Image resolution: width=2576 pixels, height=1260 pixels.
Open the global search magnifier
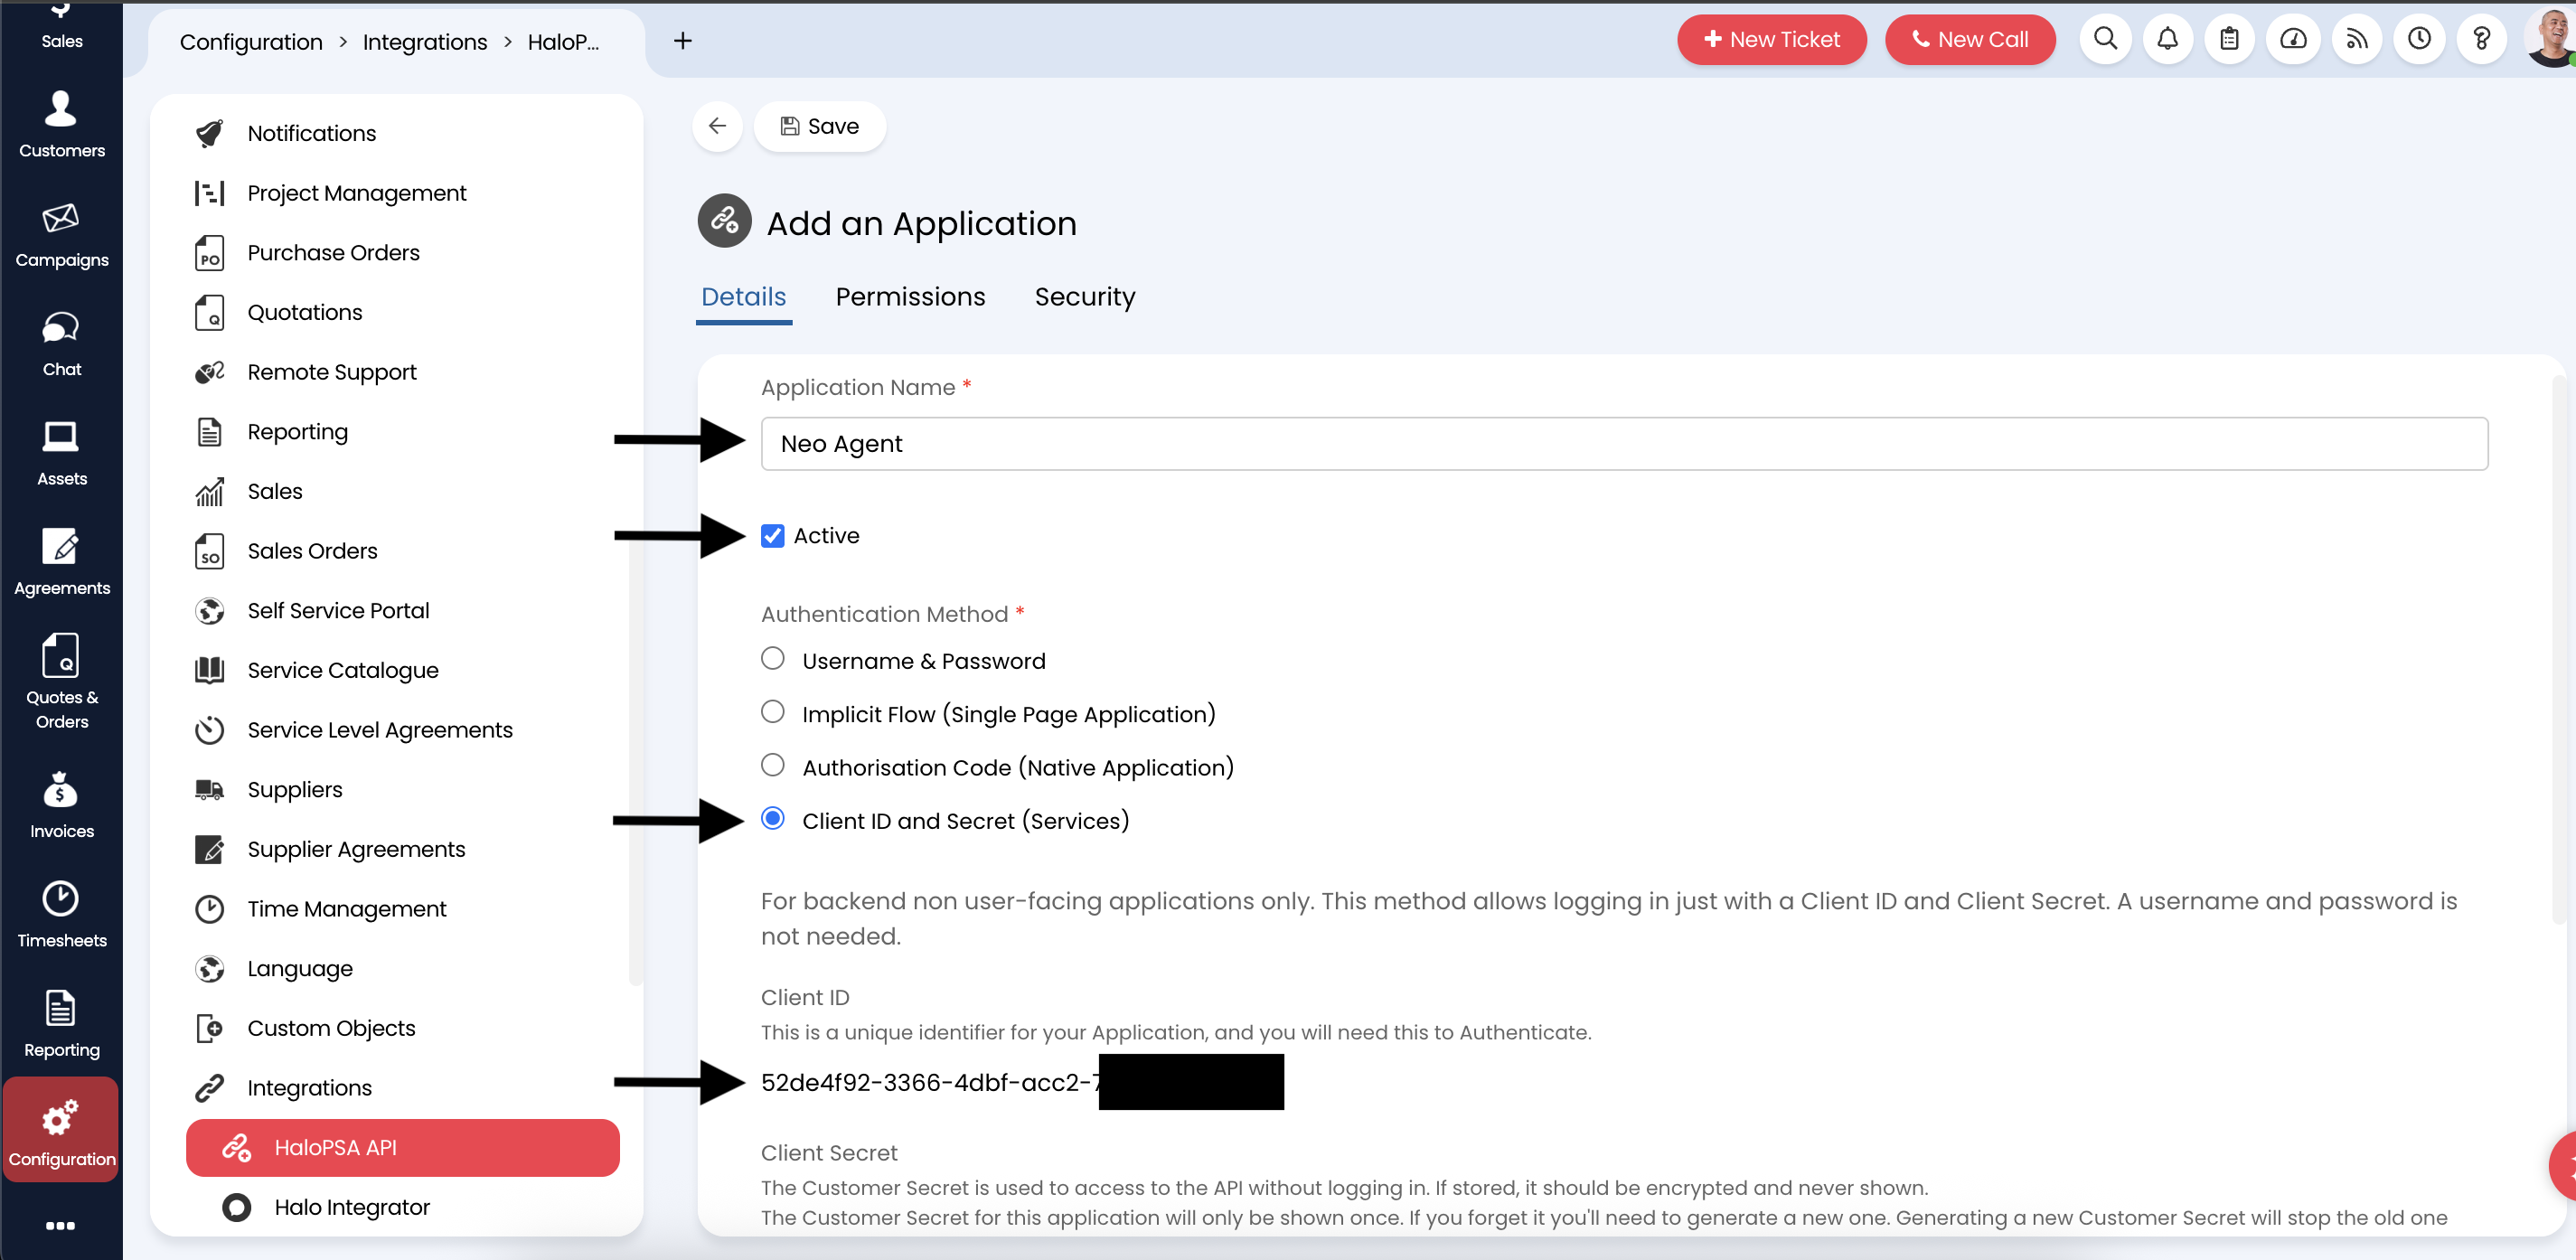click(2104, 39)
